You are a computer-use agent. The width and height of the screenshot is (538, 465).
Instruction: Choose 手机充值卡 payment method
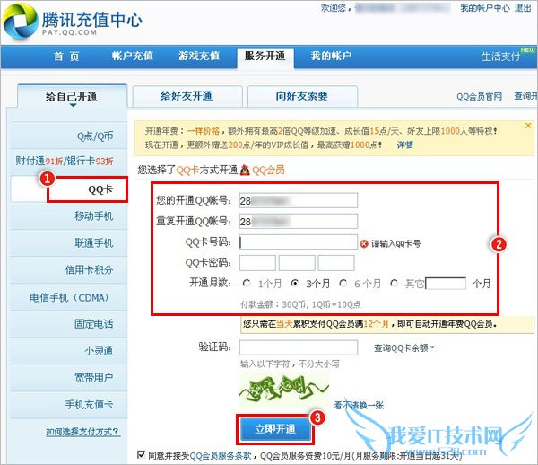coord(69,405)
